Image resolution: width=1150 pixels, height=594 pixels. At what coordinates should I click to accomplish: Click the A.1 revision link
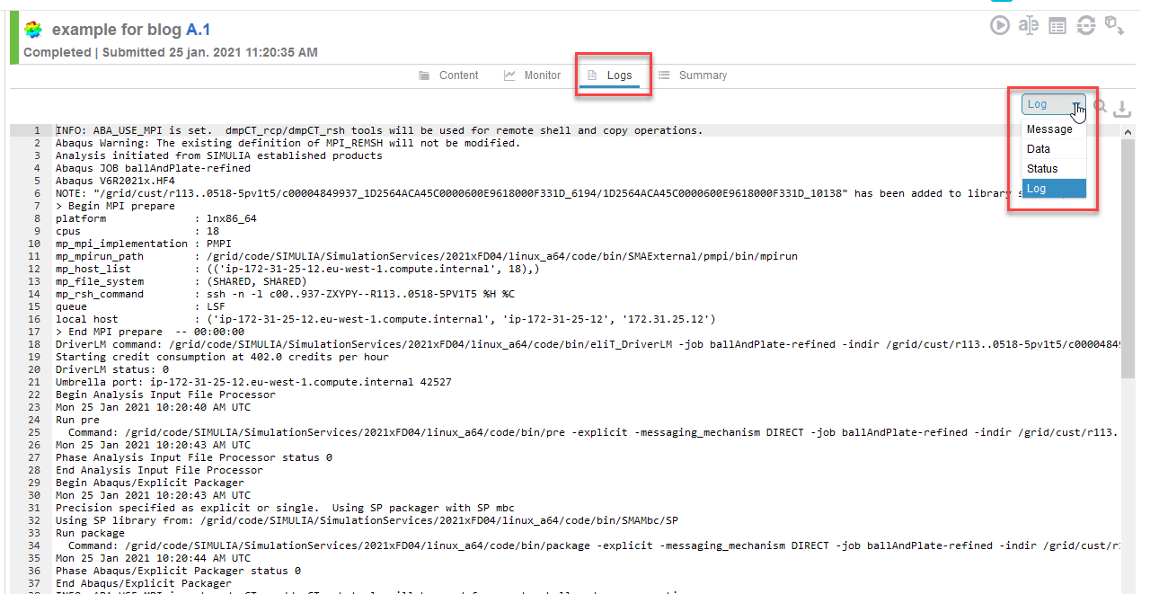point(198,30)
